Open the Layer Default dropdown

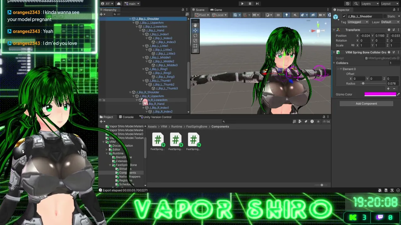[390, 22]
